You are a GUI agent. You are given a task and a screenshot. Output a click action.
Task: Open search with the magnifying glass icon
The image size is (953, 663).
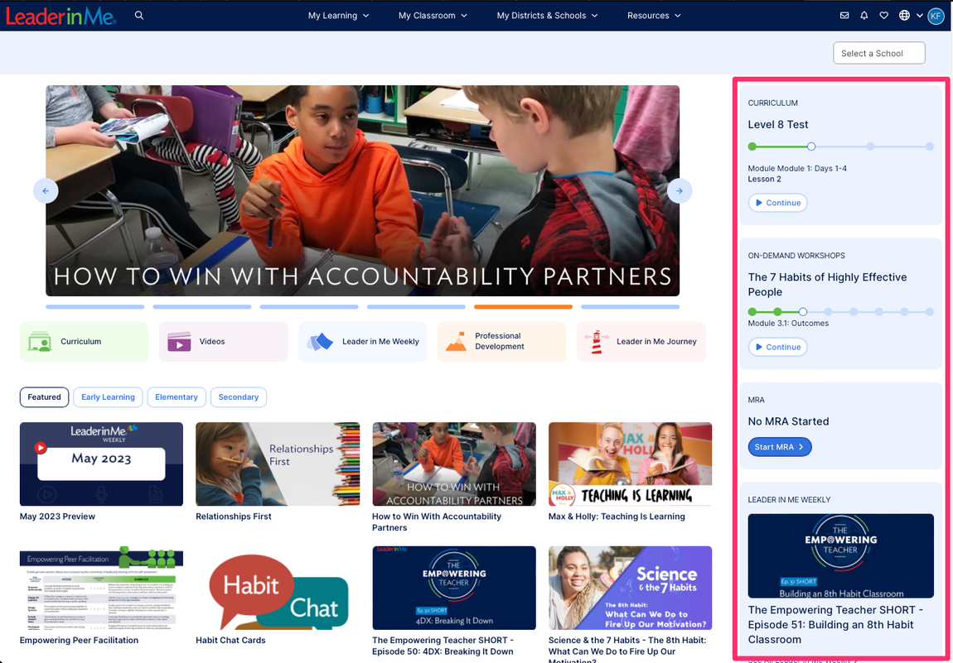click(138, 15)
